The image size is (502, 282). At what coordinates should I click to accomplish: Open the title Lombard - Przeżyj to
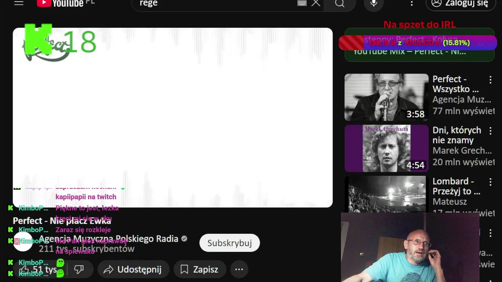click(457, 186)
